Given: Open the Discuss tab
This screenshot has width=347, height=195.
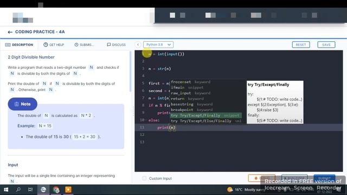Looking at the screenshot, I should pos(116,44).
